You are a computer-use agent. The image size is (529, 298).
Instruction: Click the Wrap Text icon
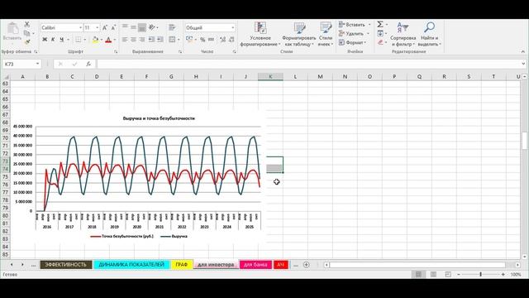click(172, 27)
